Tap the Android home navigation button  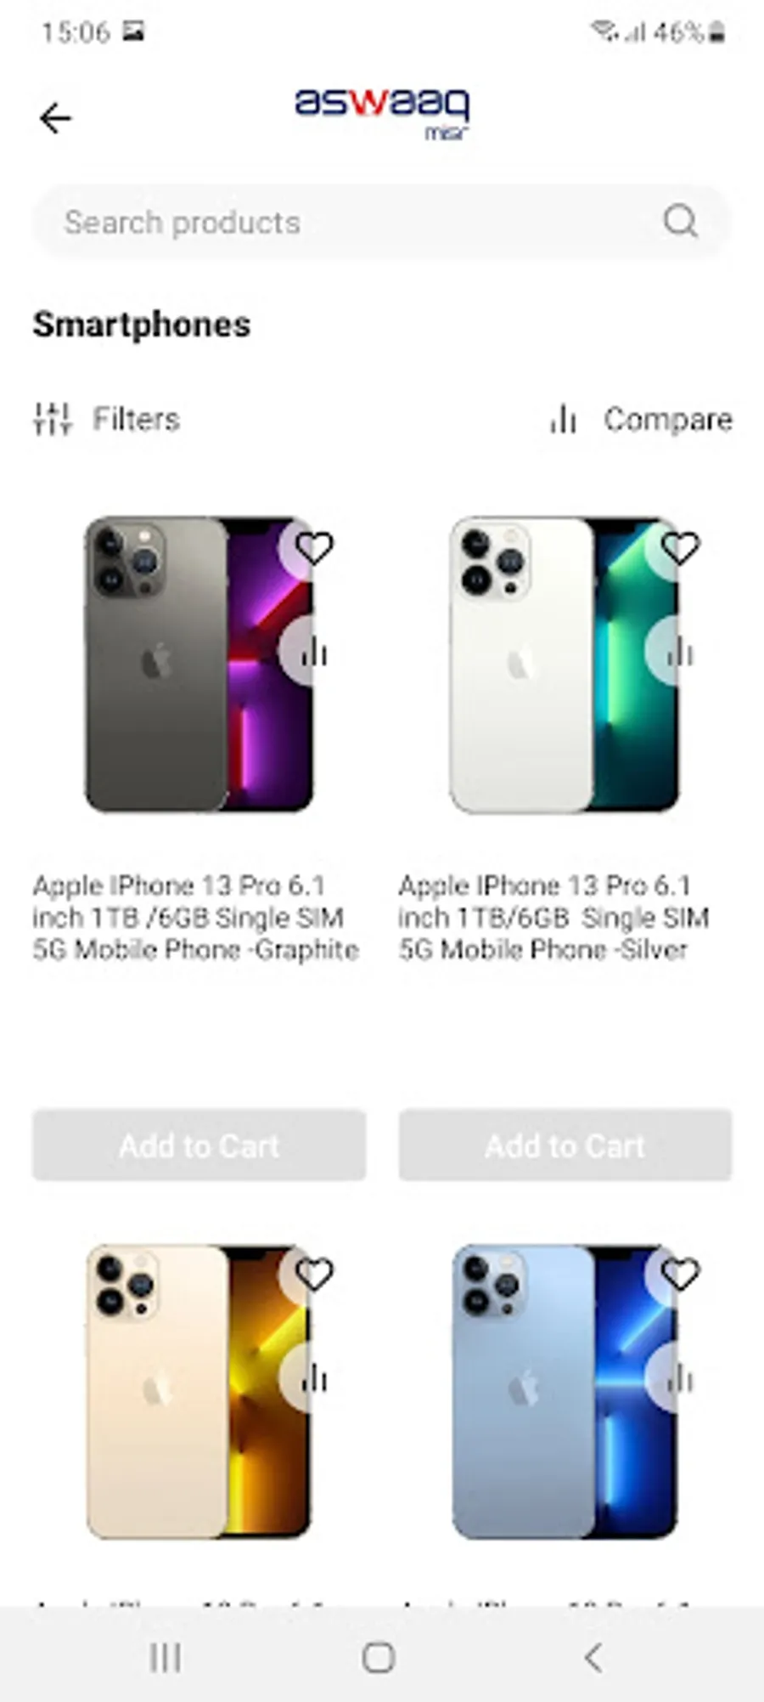pyautogui.click(x=379, y=1656)
